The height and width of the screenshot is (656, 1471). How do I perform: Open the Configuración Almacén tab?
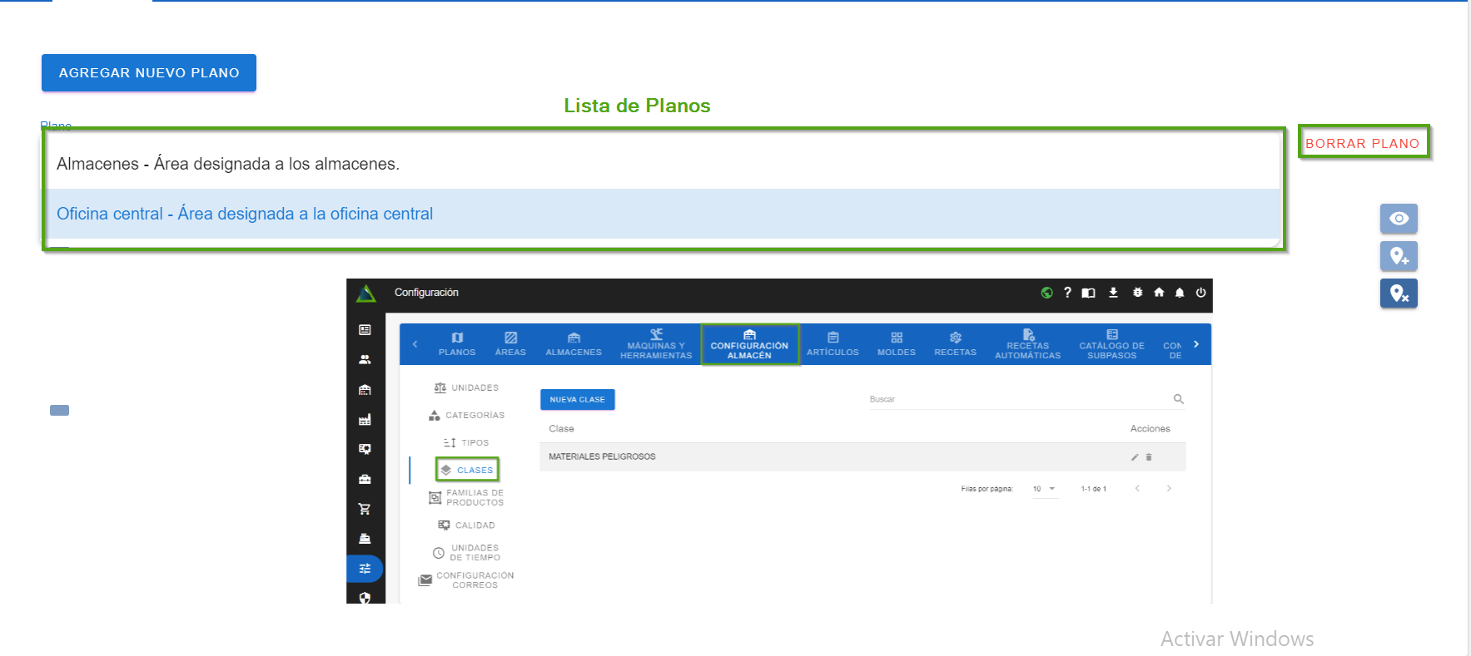coord(749,344)
